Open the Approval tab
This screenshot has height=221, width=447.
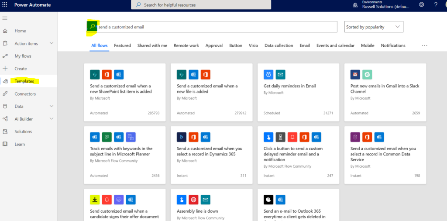(x=214, y=45)
